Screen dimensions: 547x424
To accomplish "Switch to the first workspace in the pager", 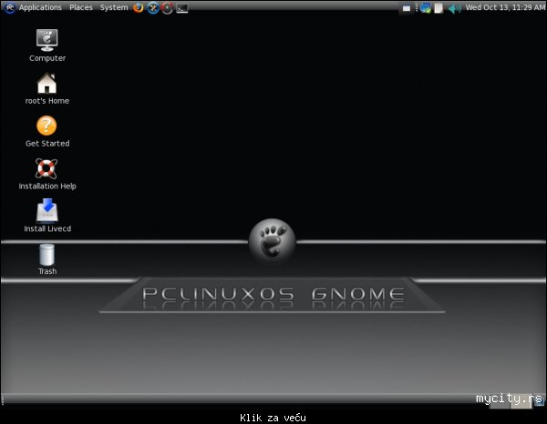I will [x=500, y=401].
